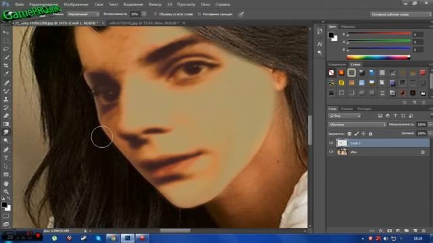Select the Pen tool

point(6,150)
